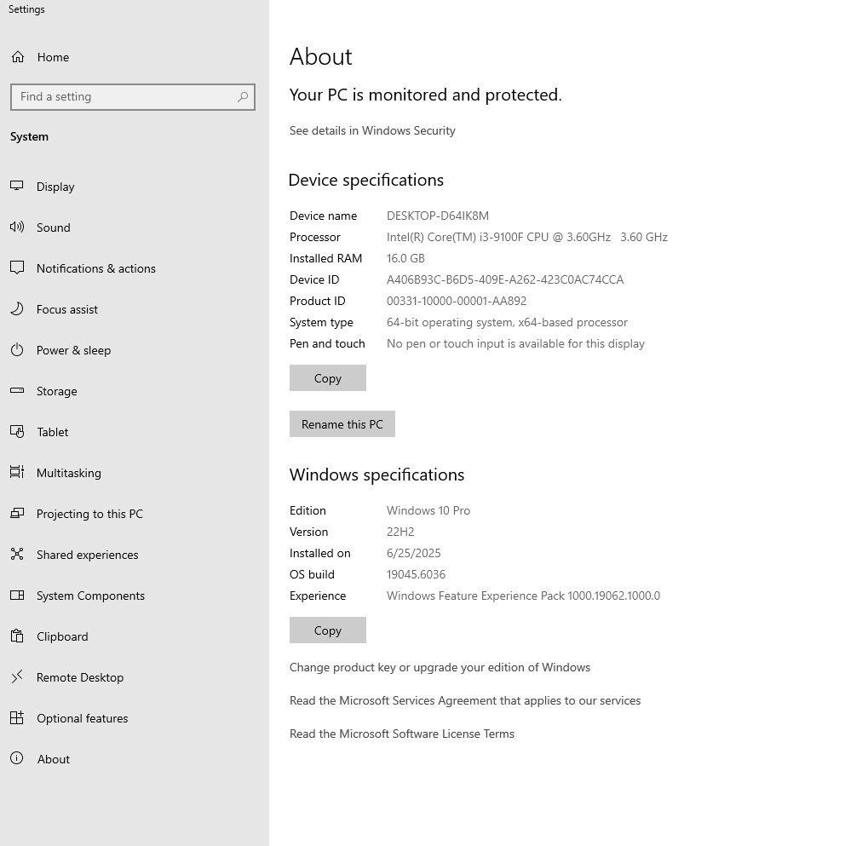845x846 pixels.
Task: Click device name DESKTOP-D64IK8M
Action: pyautogui.click(x=438, y=216)
